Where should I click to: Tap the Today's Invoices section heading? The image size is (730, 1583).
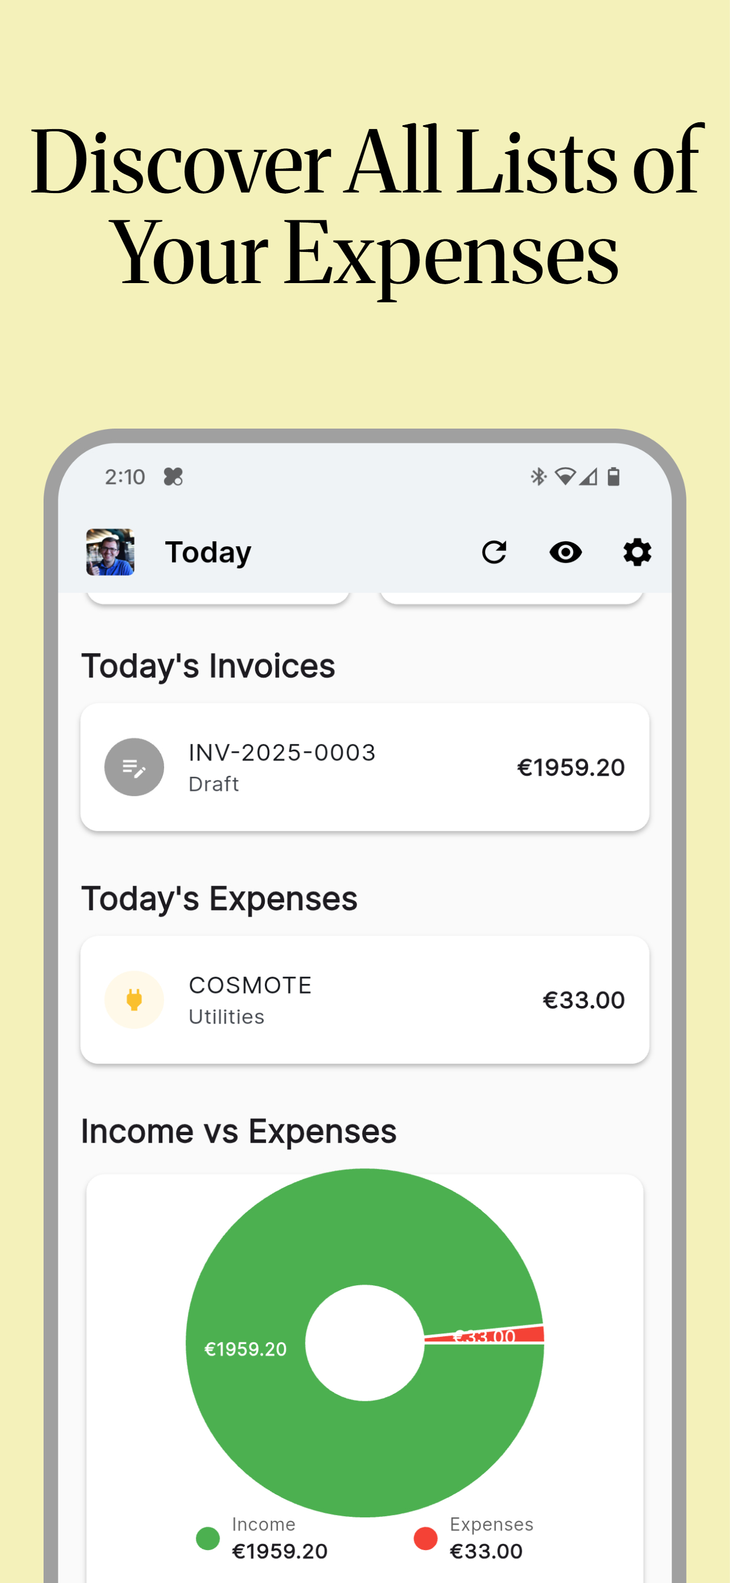coord(208,665)
